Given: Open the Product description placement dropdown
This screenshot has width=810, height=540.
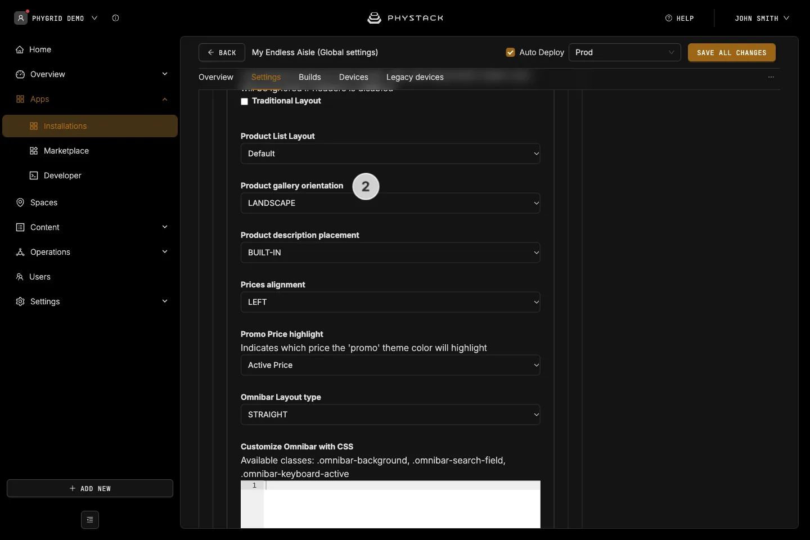Looking at the screenshot, I should pos(390,253).
